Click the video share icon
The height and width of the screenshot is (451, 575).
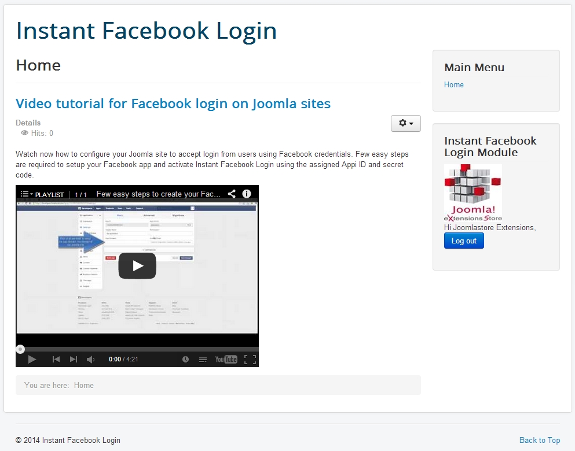coord(232,194)
